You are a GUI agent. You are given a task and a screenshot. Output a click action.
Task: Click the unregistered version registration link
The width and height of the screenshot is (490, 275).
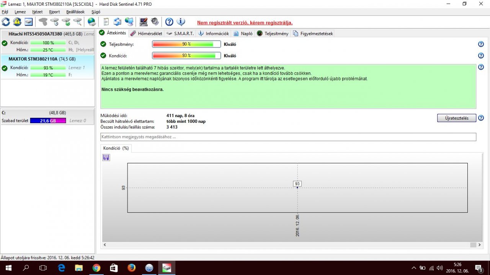245,23
